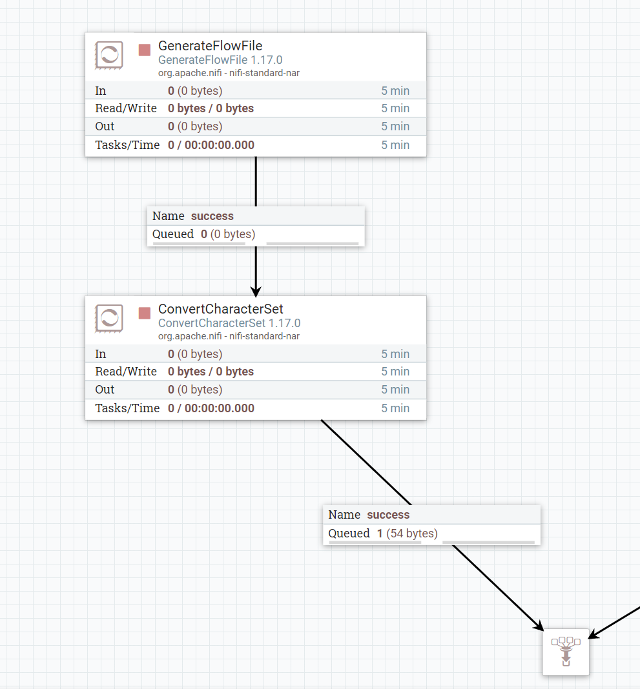Click the GenerateFlowFile processor icon
The image size is (640, 689).
click(x=109, y=55)
